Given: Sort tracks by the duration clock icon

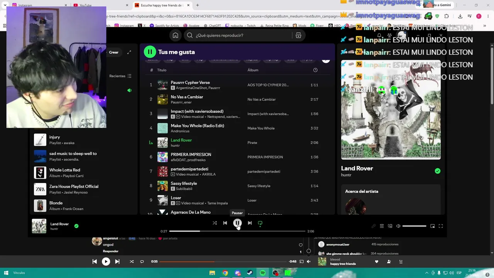Looking at the screenshot, I should [315, 70].
